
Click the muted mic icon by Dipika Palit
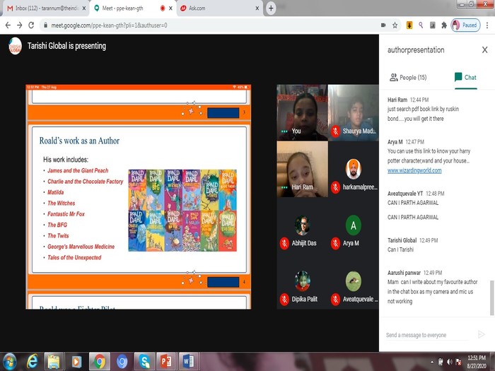click(284, 300)
